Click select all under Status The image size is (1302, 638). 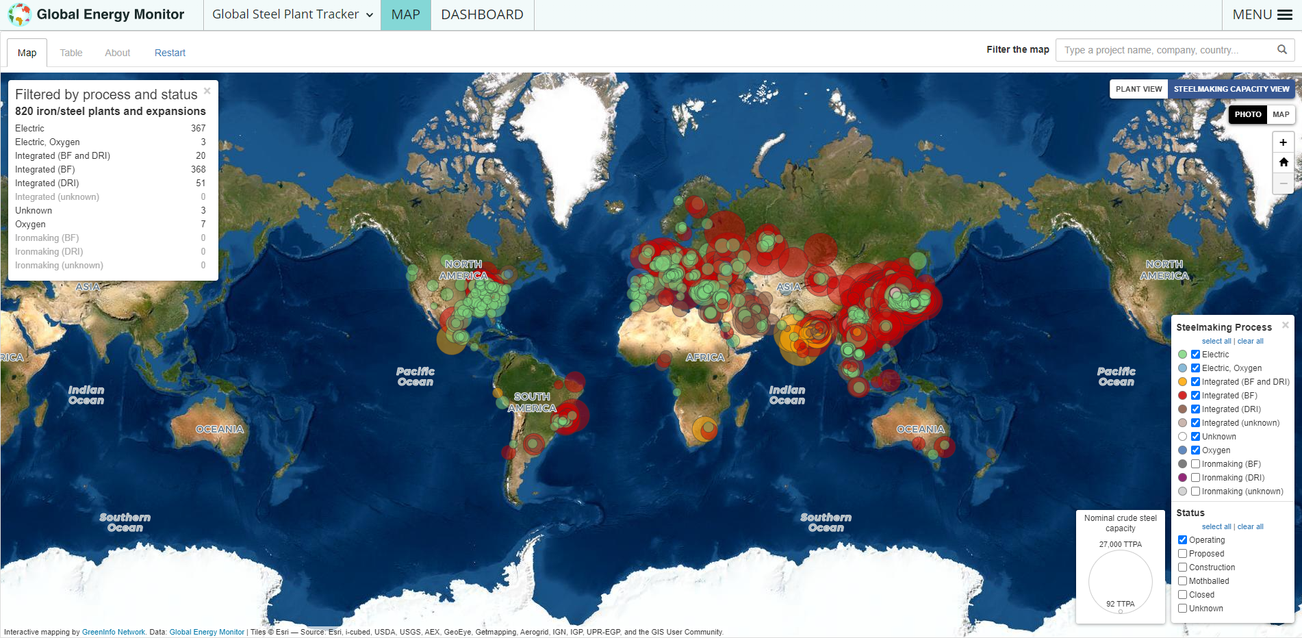[x=1216, y=526]
